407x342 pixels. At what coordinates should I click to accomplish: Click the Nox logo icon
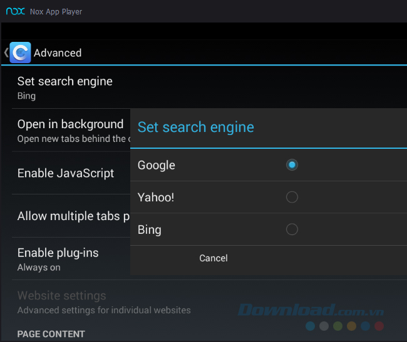(x=16, y=11)
